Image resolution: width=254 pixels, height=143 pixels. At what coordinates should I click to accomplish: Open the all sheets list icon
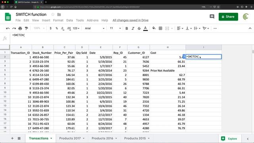pyautogui.click(x=19, y=138)
